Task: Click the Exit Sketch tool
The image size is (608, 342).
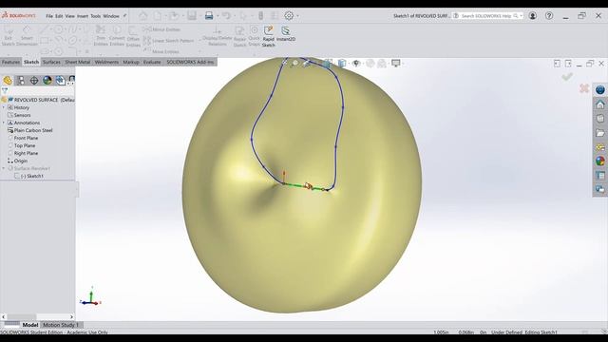Action: point(9,36)
